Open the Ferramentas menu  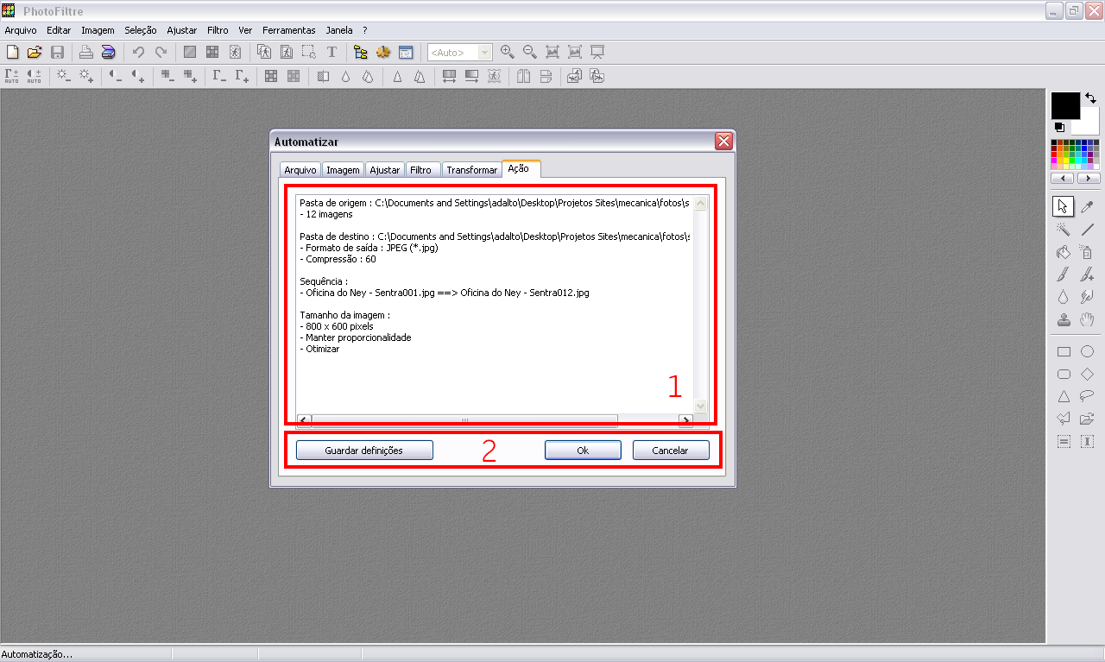pos(289,30)
